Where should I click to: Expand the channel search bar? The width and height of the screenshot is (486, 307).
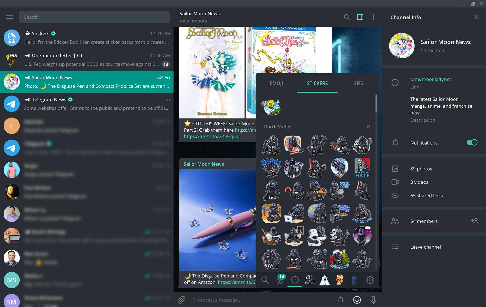pyautogui.click(x=347, y=17)
